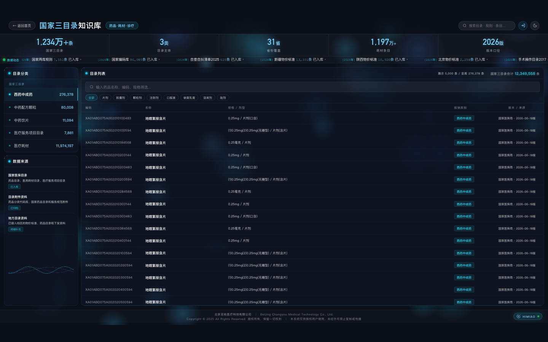Image resolution: width=548 pixels, height=342 pixels.
Task: Open 中药配方颗粒 category
Action: coord(41,108)
